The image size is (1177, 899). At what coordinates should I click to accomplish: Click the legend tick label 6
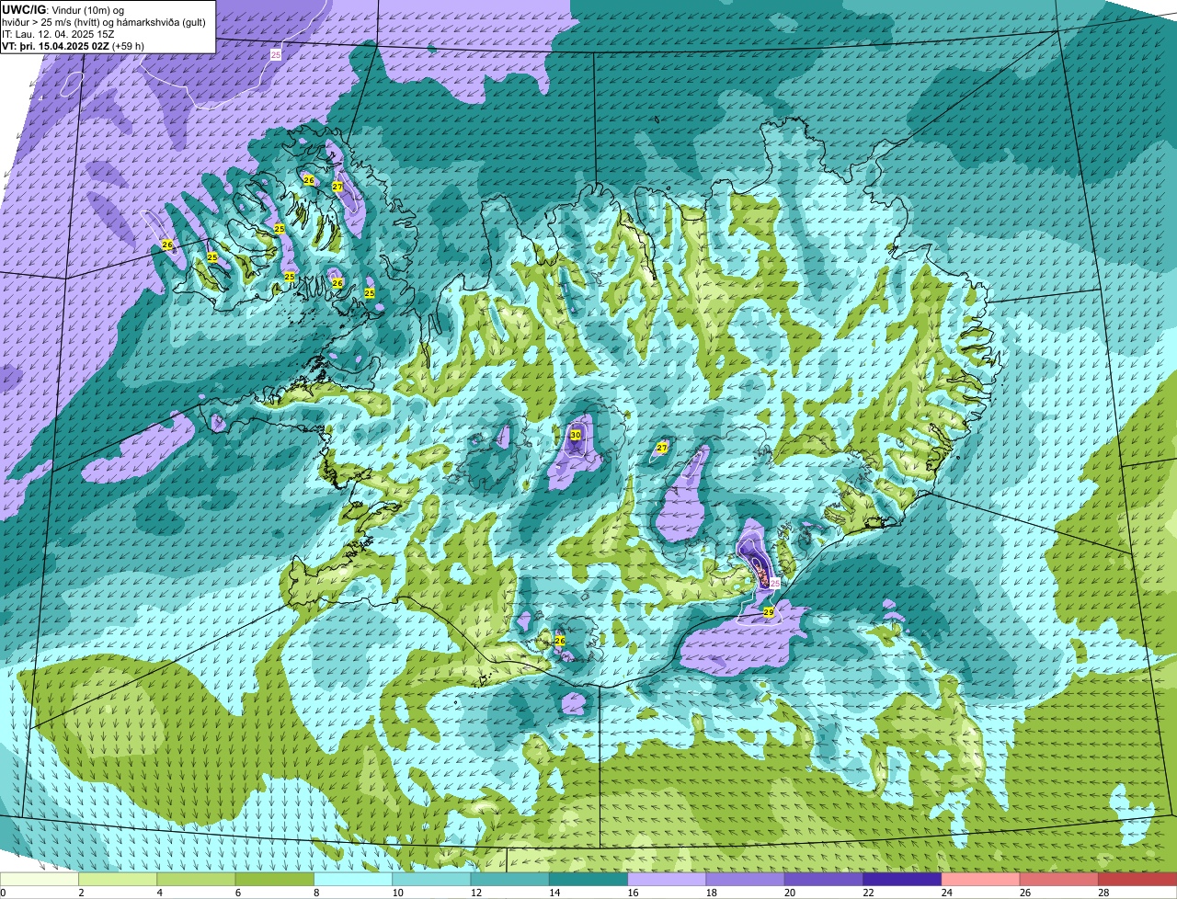(236, 893)
